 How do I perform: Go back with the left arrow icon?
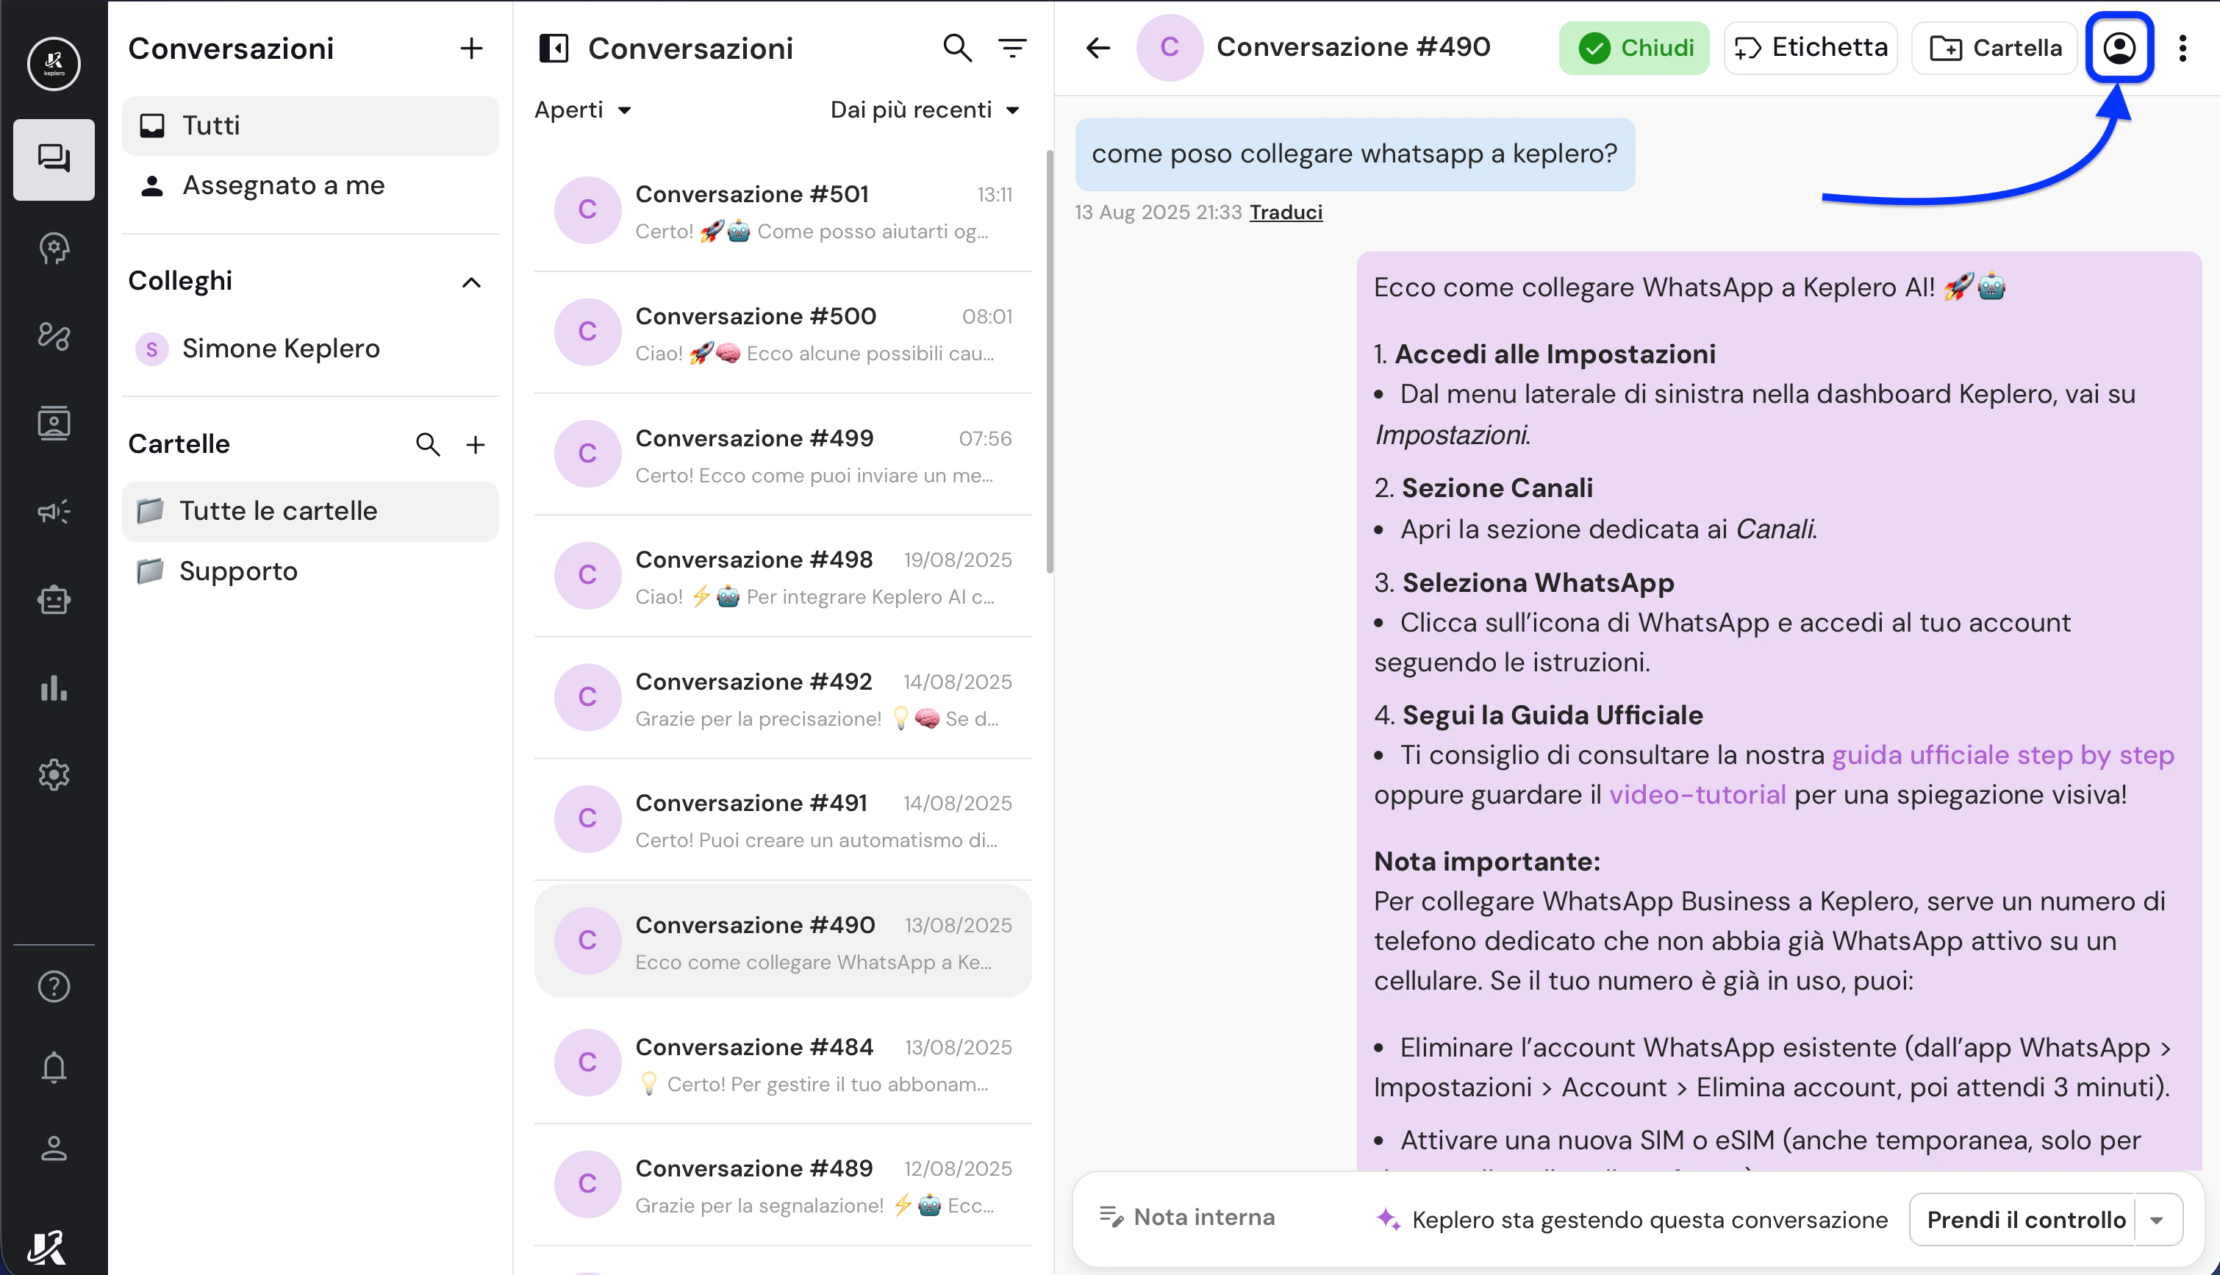tap(1098, 49)
